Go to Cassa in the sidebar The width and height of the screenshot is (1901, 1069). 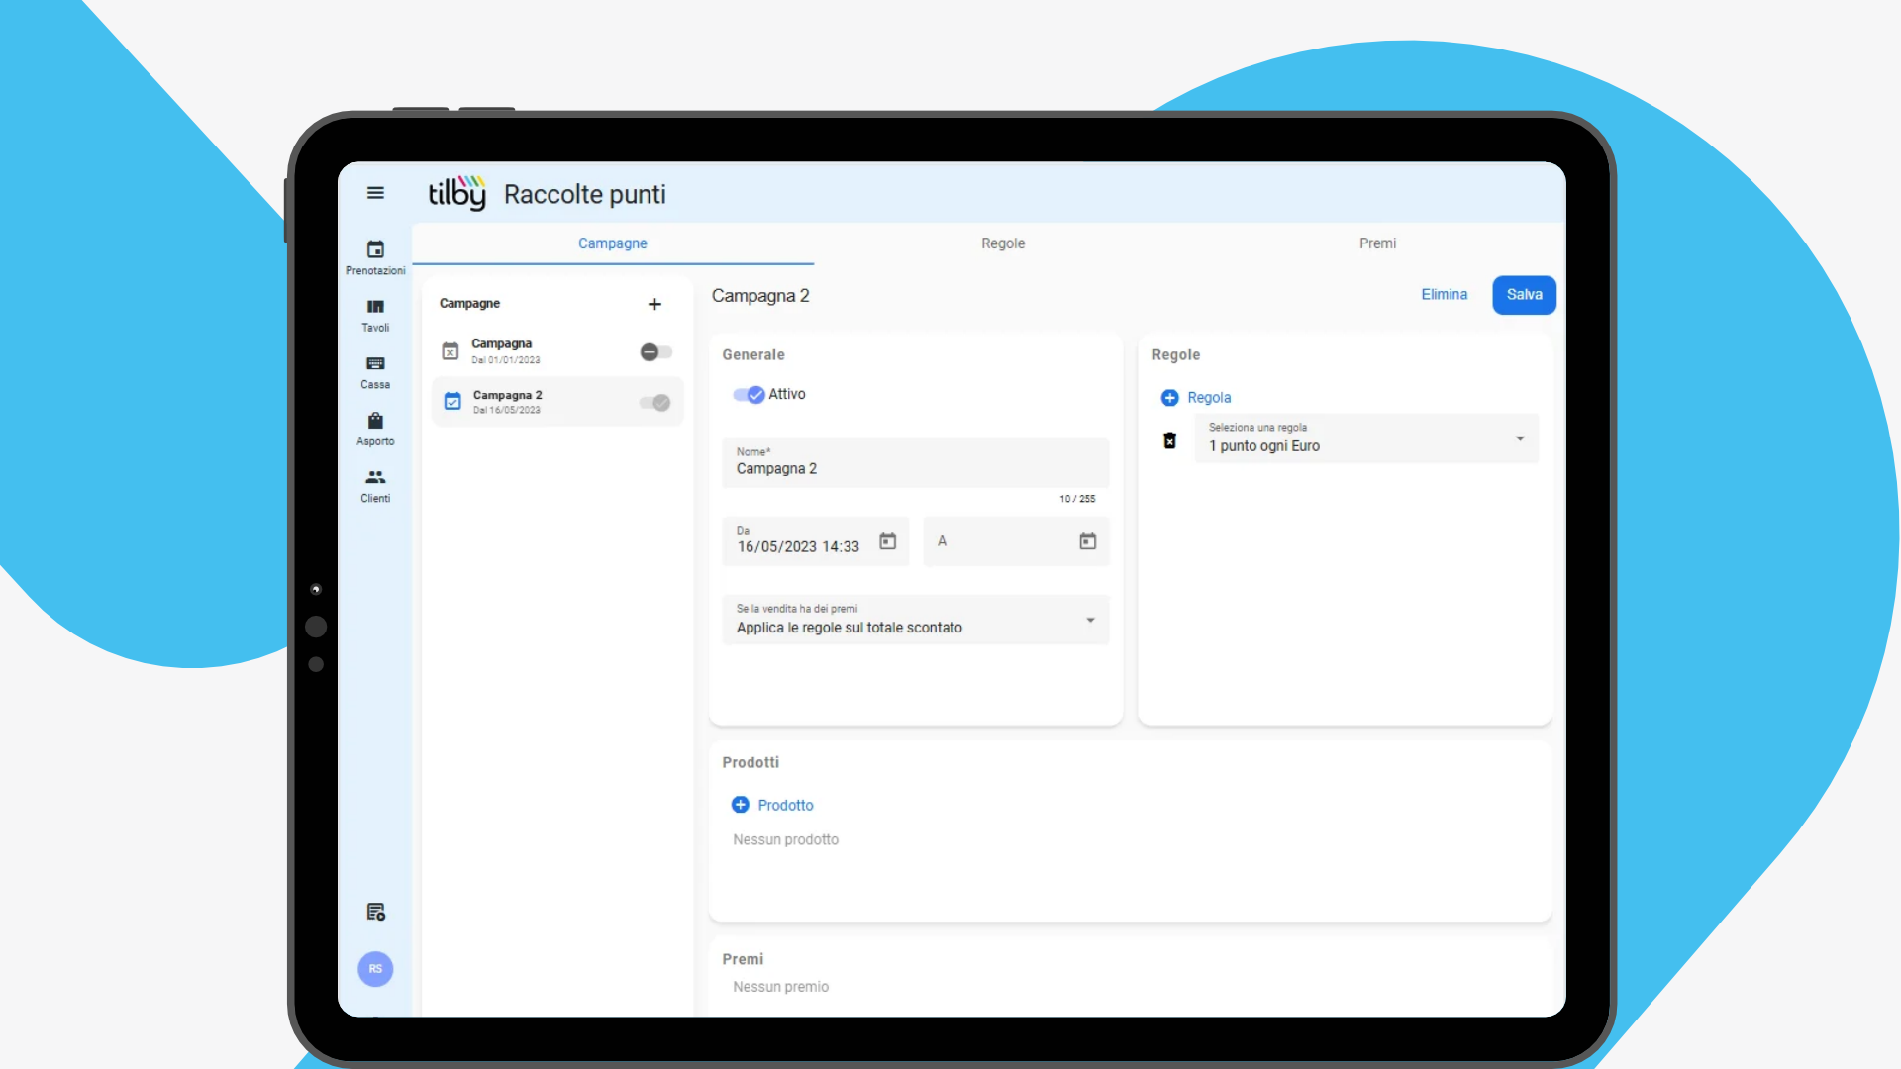click(375, 372)
